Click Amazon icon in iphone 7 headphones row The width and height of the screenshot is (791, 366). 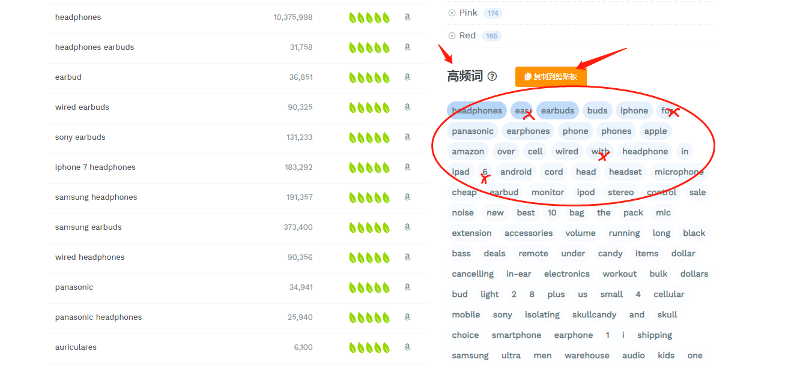(x=407, y=167)
